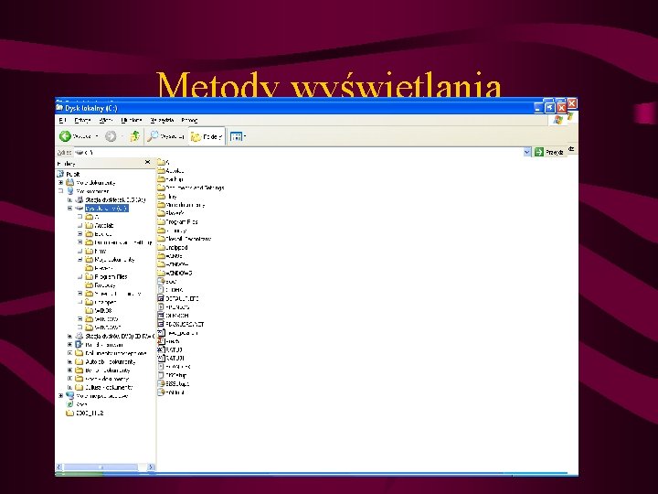Click the Windows flag logo at menu bar end
This screenshot has width=658, height=494.
(x=557, y=120)
